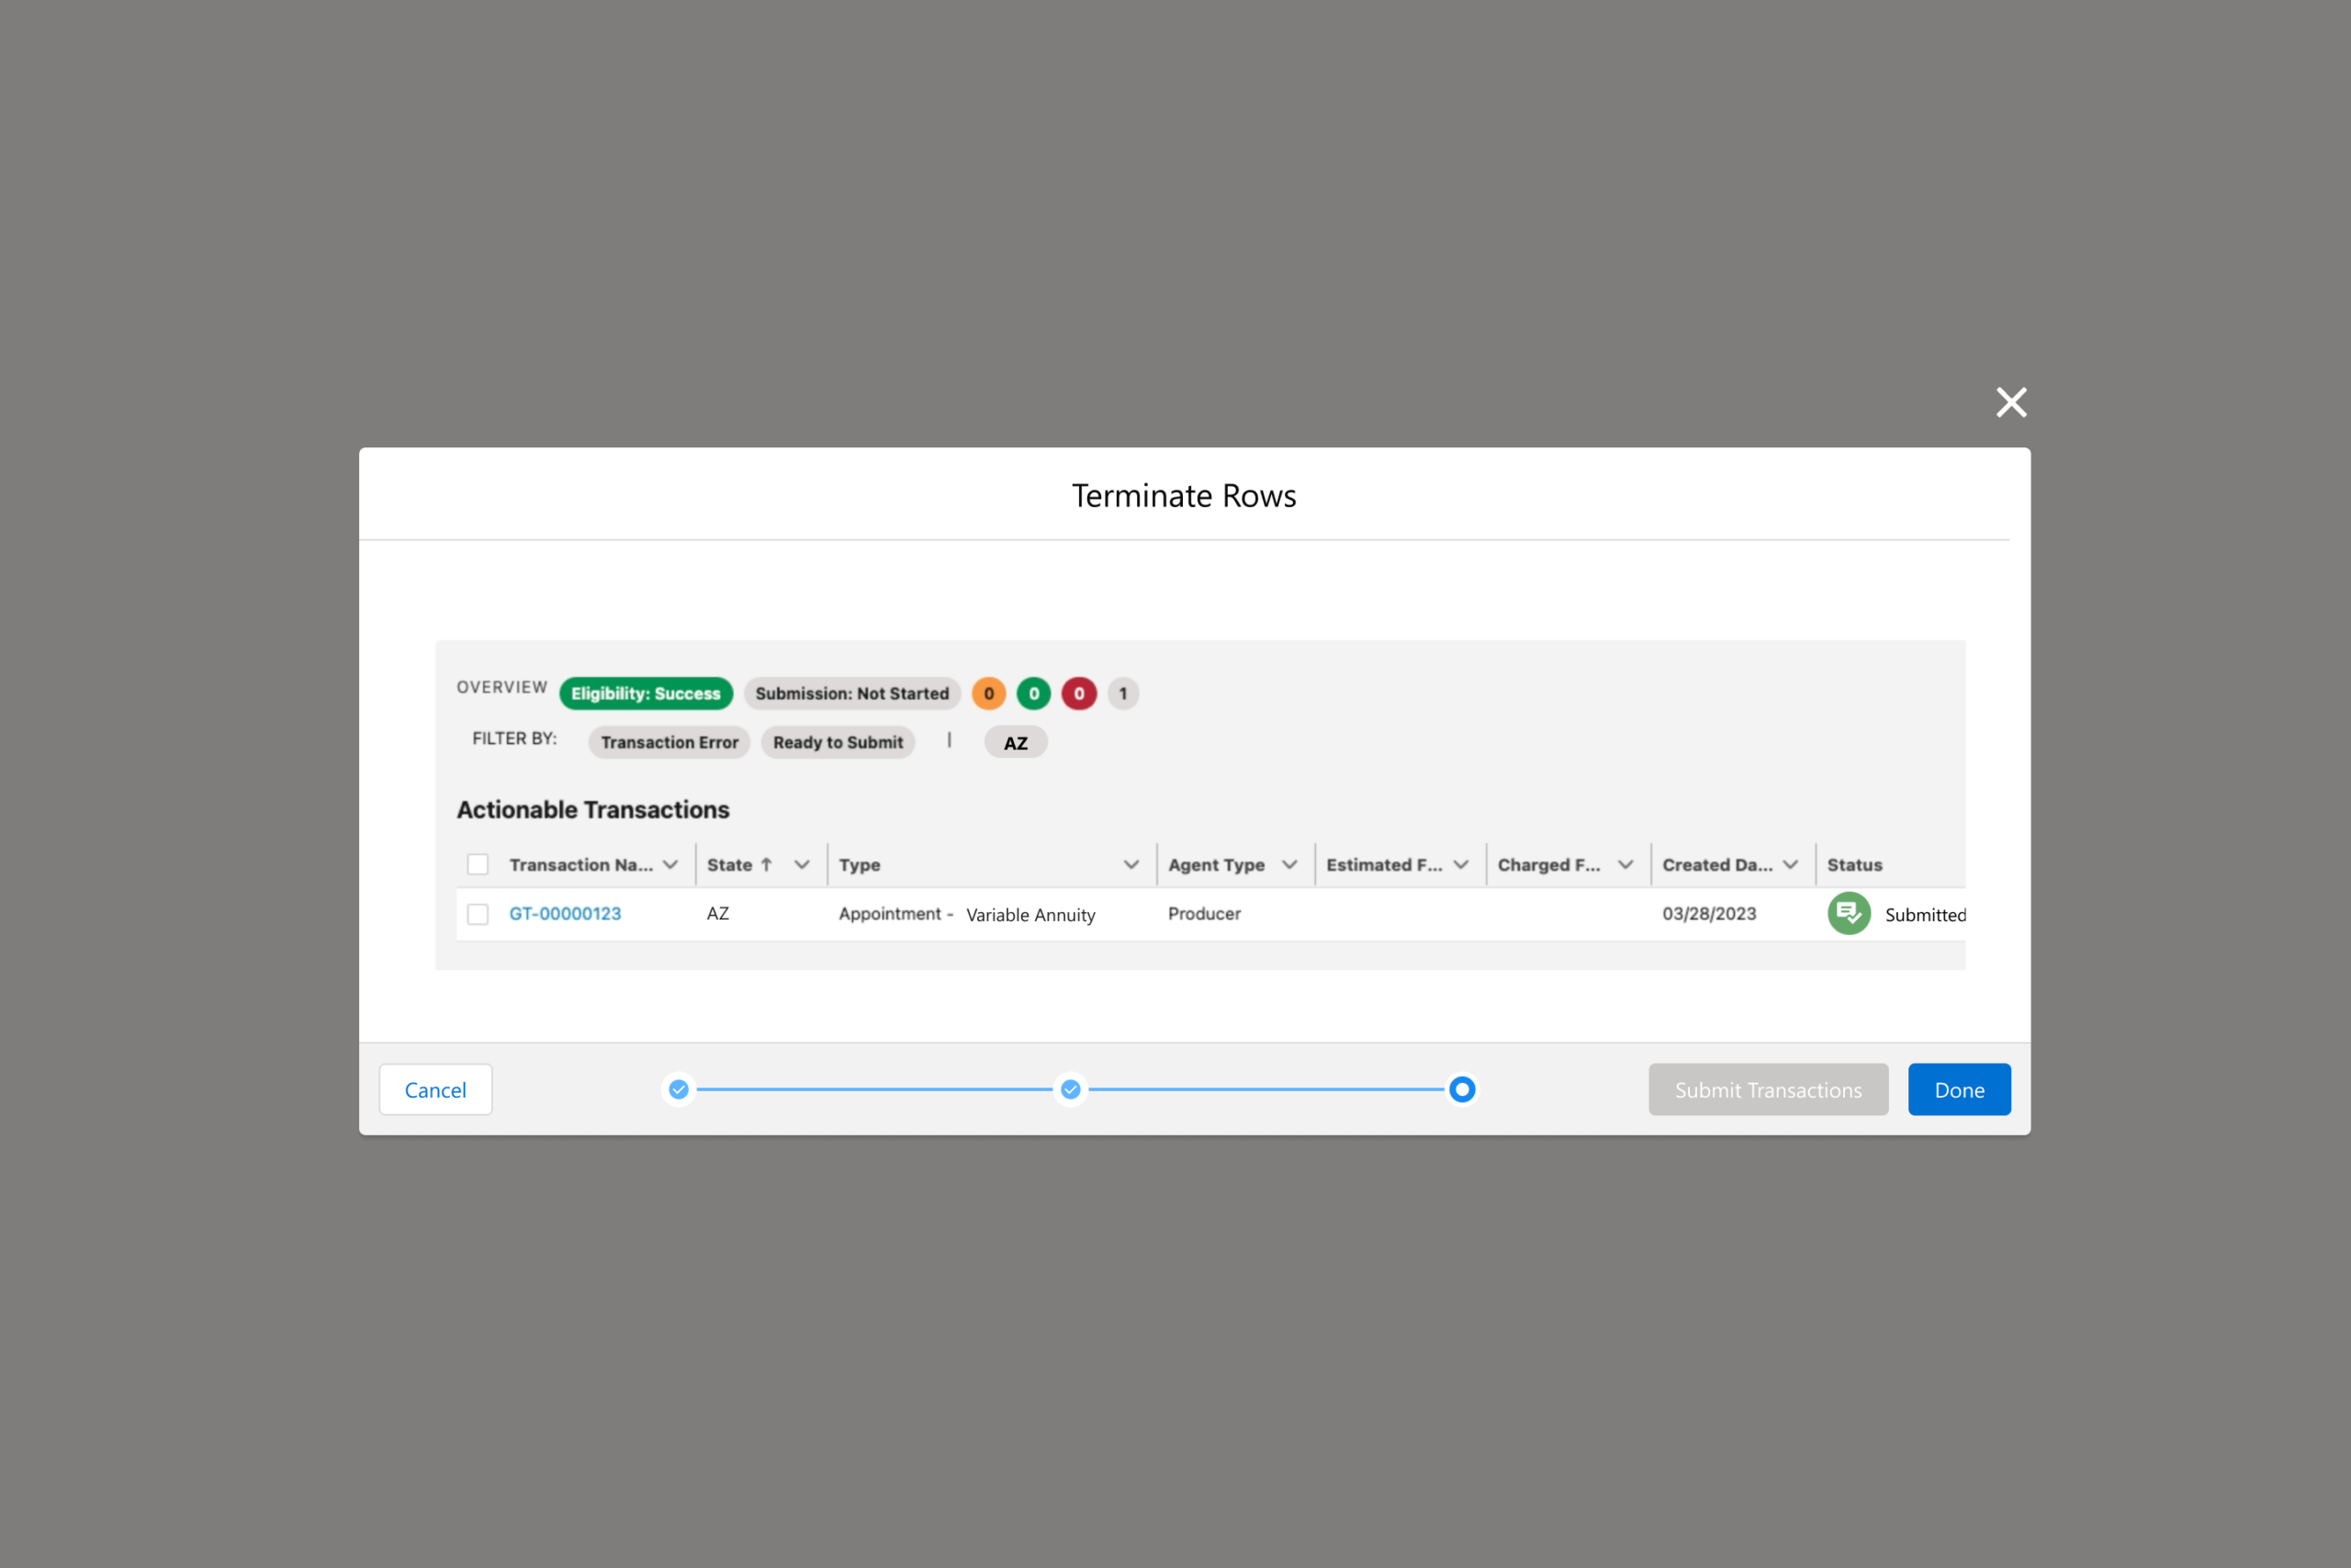Apply the AZ state filter pill

click(1015, 742)
